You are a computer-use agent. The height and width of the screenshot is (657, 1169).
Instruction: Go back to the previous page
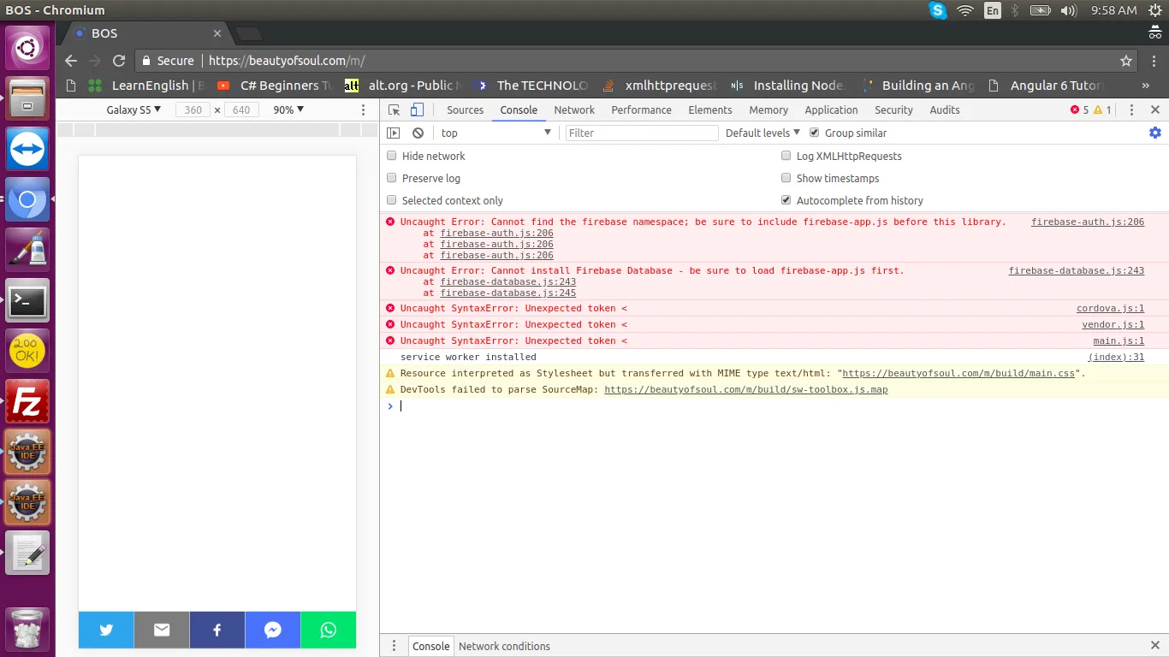[71, 61]
